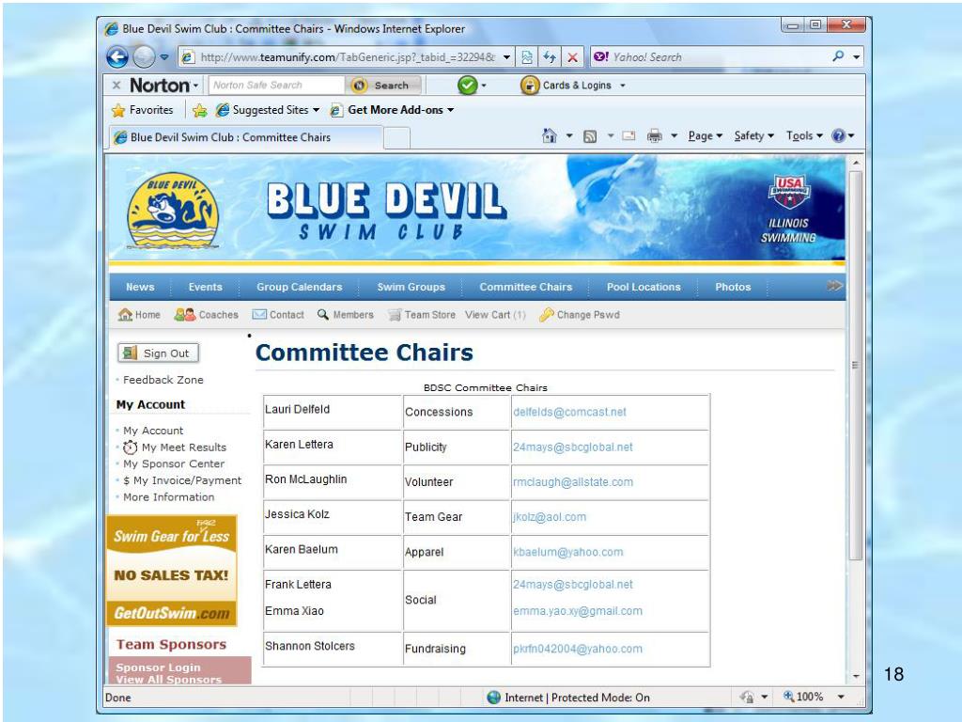Screen dimensions: 962x722
Task: Open the Safety menu dropdown
Action: click(x=754, y=135)
